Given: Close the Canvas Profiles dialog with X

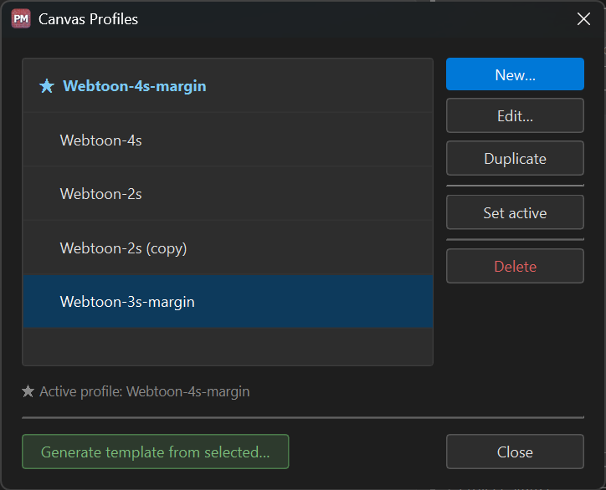Looking at the screenshot, I should click(583, 18).
